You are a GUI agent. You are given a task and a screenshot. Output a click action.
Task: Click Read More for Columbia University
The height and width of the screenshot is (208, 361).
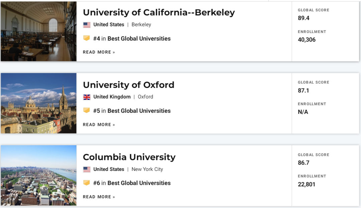point(99,197)
